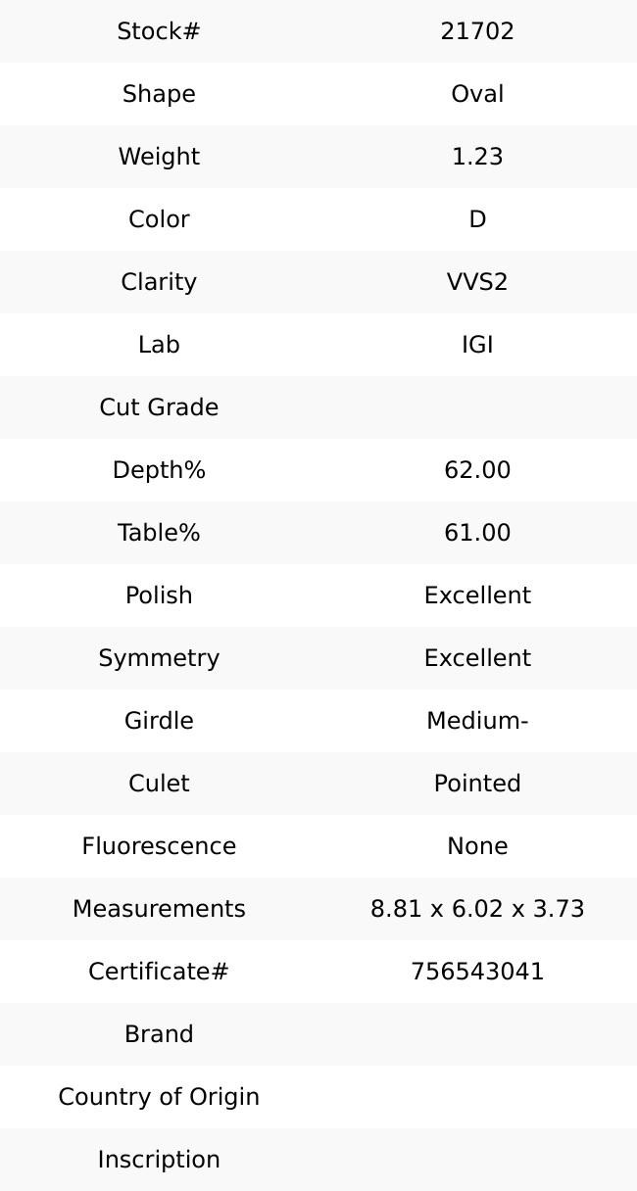
Task: Select certificate number 756543041
Action: pyautogui.click(x=477, y=972)
